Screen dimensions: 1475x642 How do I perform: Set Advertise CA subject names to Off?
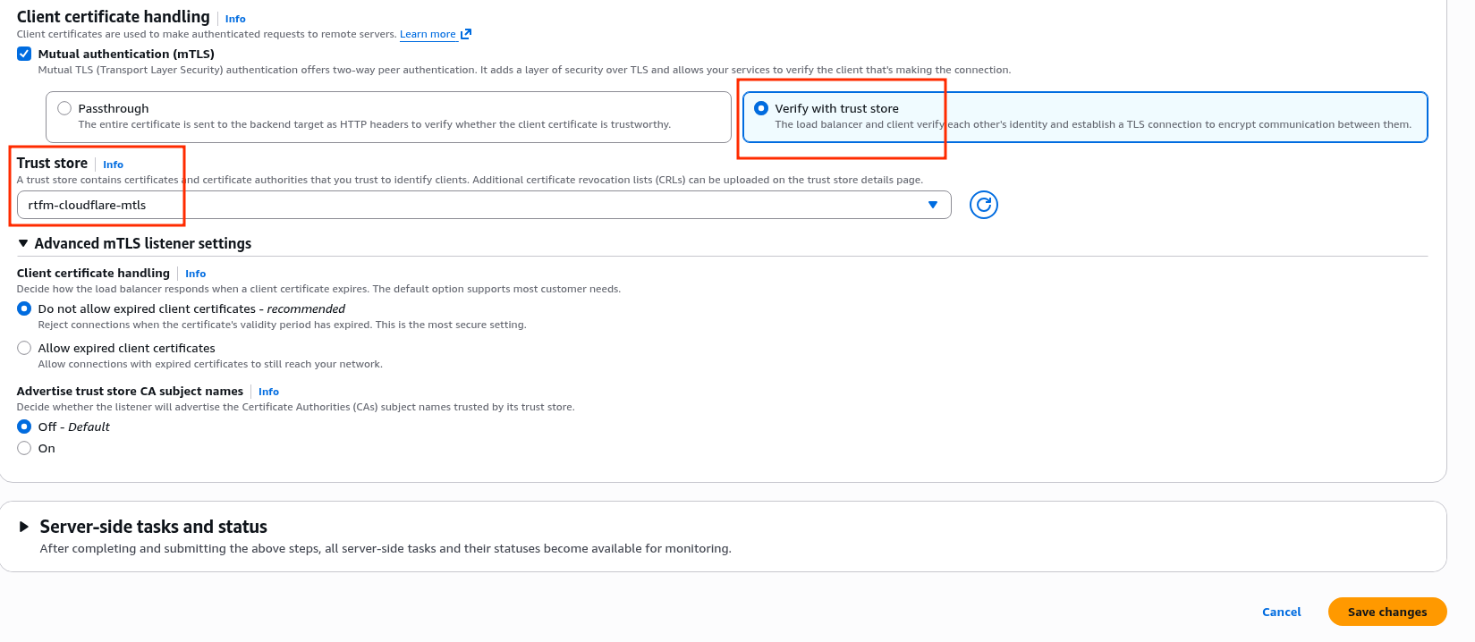[24, 427]
